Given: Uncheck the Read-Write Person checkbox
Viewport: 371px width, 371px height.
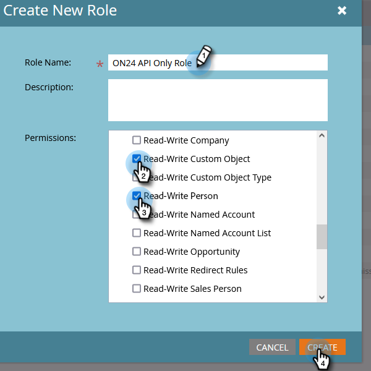Looking at the screenshot, I should point(137,195).
